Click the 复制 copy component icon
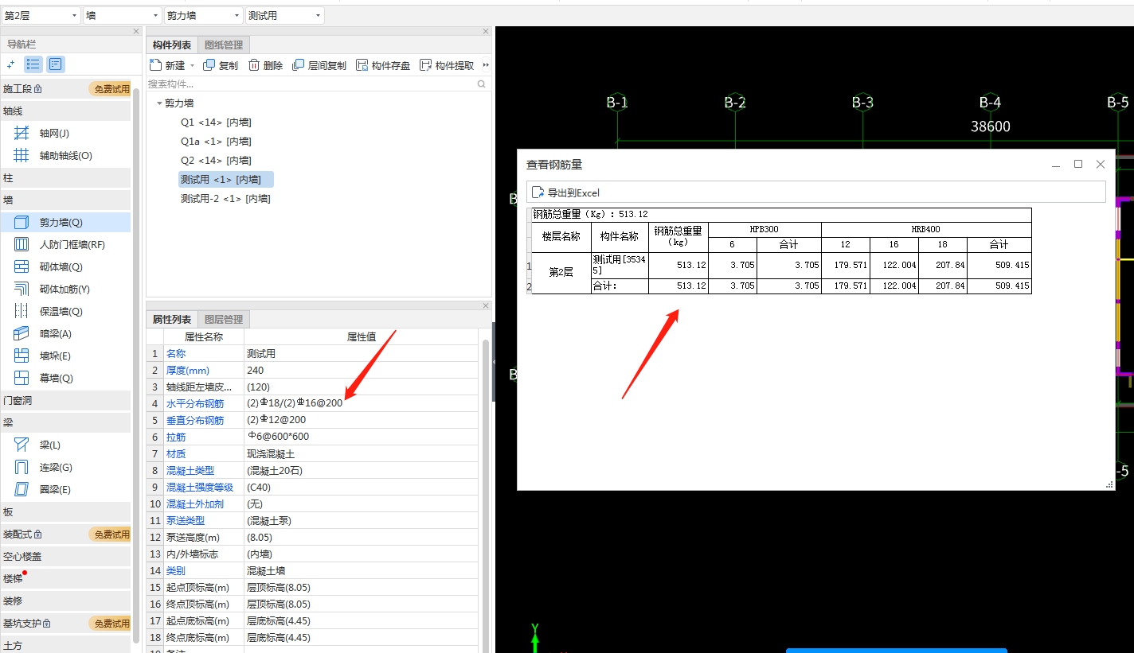The image size is (1134, 653). (209, 65)
